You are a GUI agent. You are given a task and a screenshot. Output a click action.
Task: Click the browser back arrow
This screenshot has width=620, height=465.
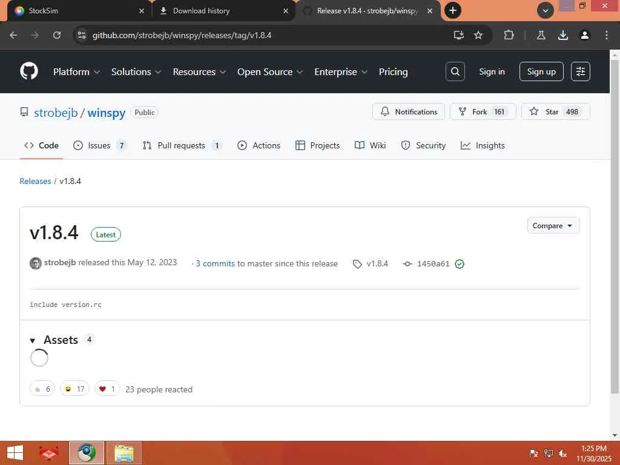(x=13, y=35)
